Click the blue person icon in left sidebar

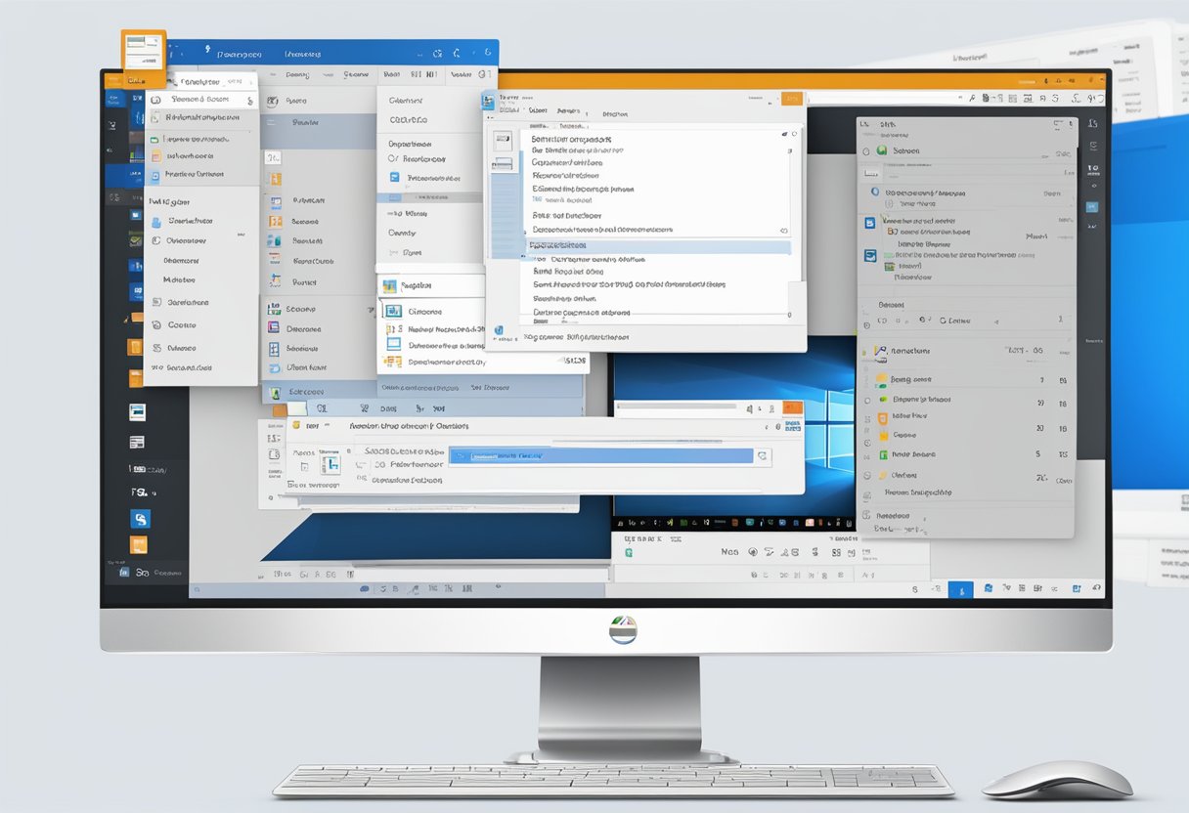click(158, 222)
